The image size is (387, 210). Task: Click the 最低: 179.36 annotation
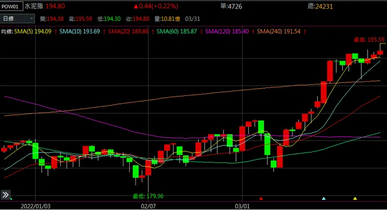pos(148,196)
